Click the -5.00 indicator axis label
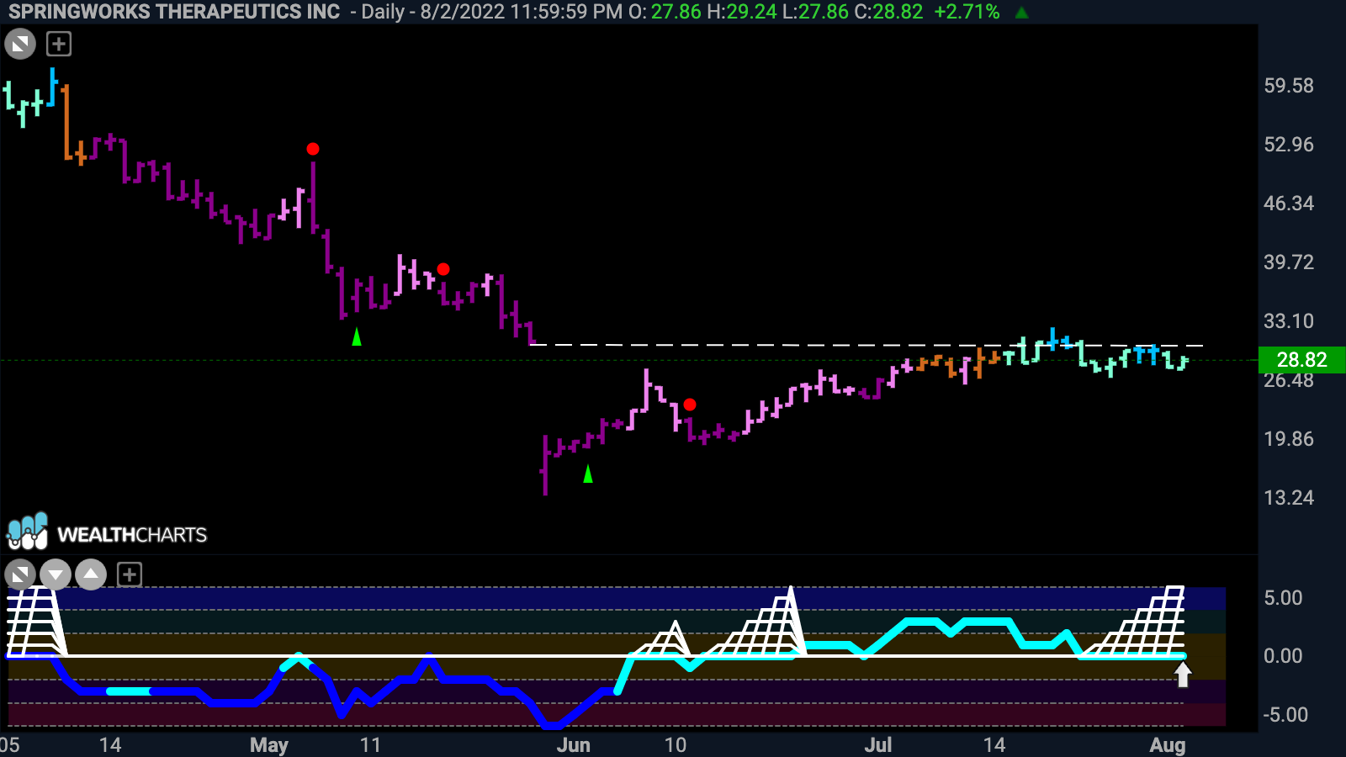Screen dimensions: 1346x757 1285,715
